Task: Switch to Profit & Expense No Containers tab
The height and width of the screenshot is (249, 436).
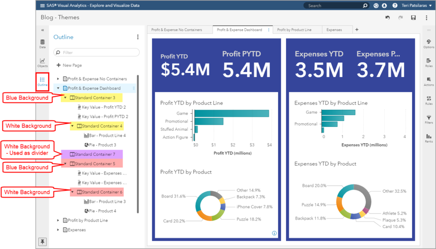Action: (x=177, y=30)
